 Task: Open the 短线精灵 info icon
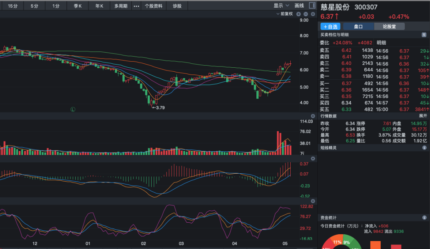pyautogui.click(x=424, y=148)
